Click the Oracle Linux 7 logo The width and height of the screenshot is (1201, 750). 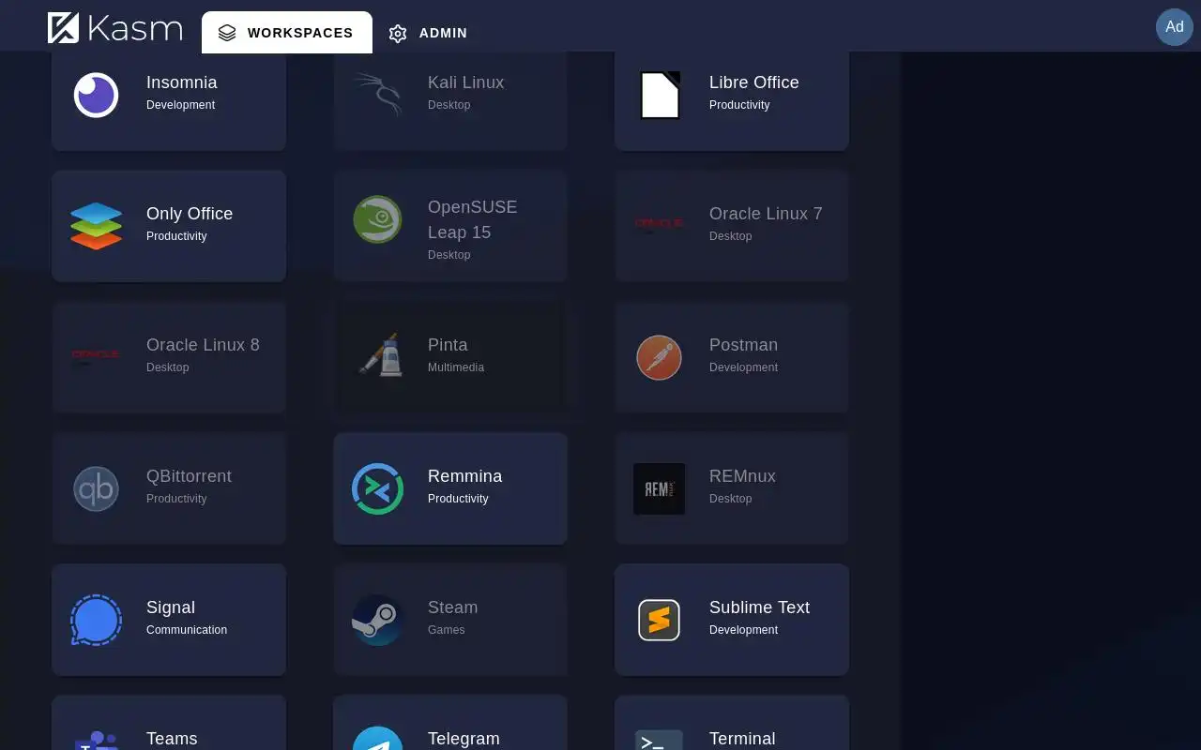click(660, 223)
